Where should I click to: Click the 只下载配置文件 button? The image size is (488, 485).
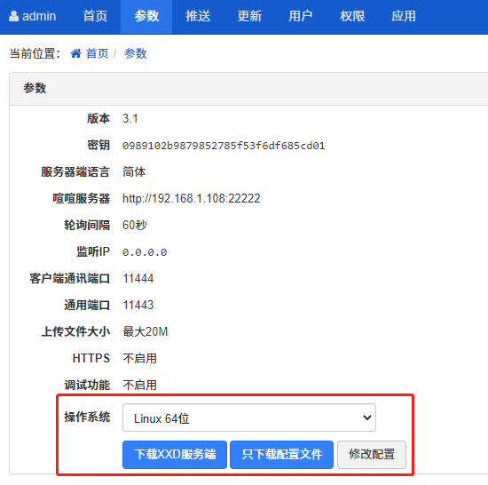[x=281, y=455]
